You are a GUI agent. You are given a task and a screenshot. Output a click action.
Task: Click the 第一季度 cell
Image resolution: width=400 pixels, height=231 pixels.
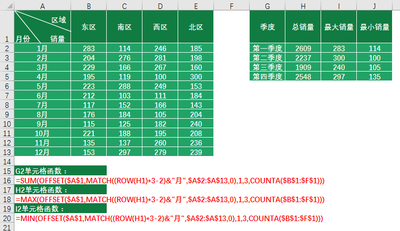(x=267, y=48)
